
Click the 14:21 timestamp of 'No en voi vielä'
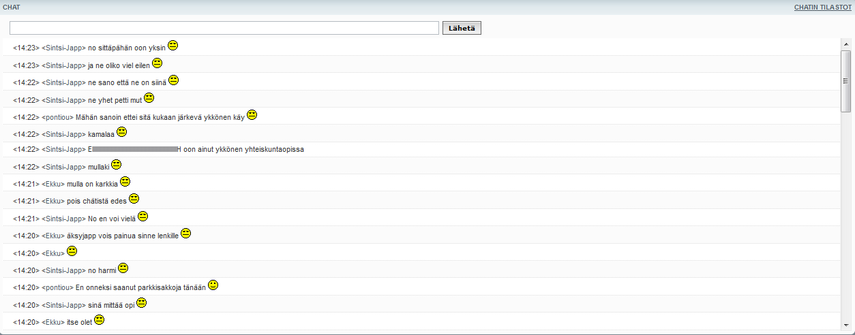point(27,219)
